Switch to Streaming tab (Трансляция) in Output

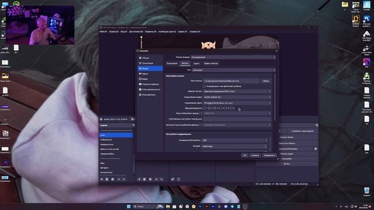pyautogui.click(x=172, y=64)
